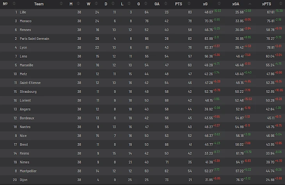The height and width of the screenshot is (185, 285).
Task: Open the Lille team link
Action: tap(23, 12)
